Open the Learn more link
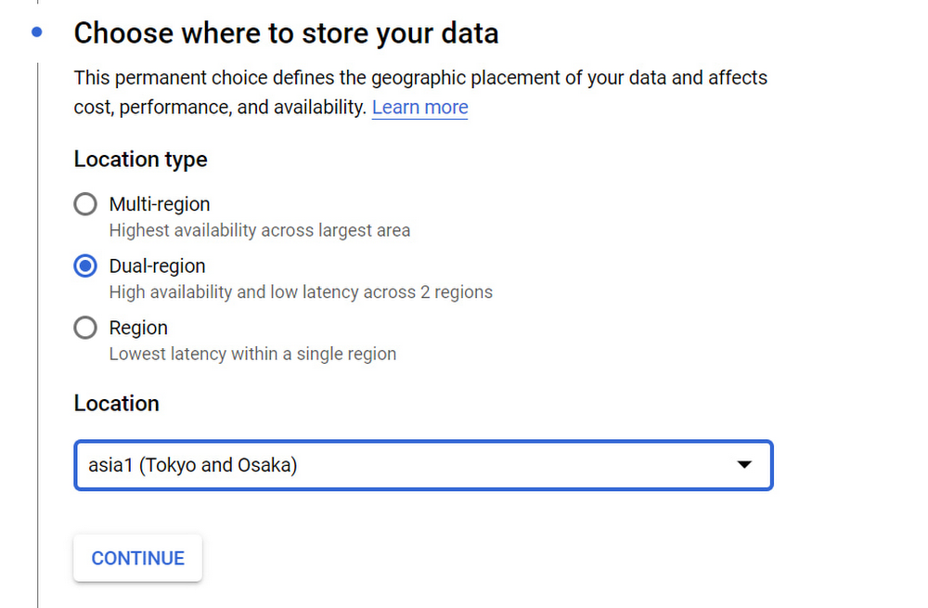This screenshot has width=928, height=608. pos(419,107)
